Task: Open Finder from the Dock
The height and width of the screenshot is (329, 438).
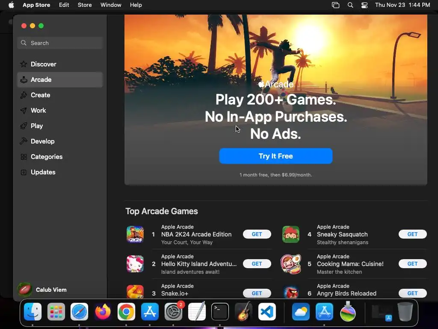Action: (33, 311)
